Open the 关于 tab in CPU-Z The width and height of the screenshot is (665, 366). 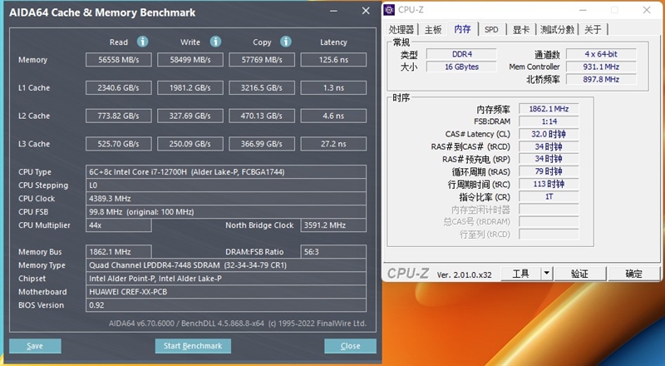593,29
